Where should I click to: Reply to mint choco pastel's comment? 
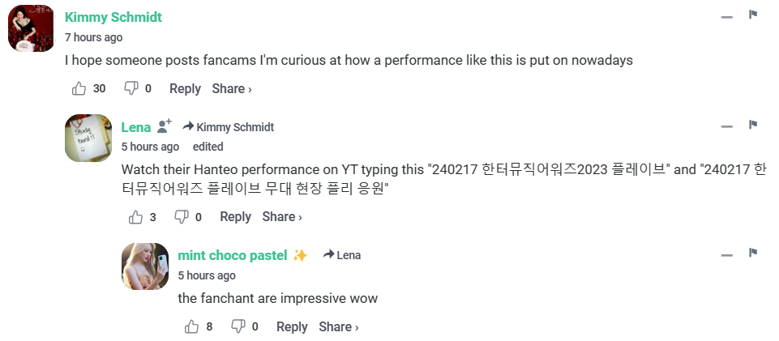point(292,326)
